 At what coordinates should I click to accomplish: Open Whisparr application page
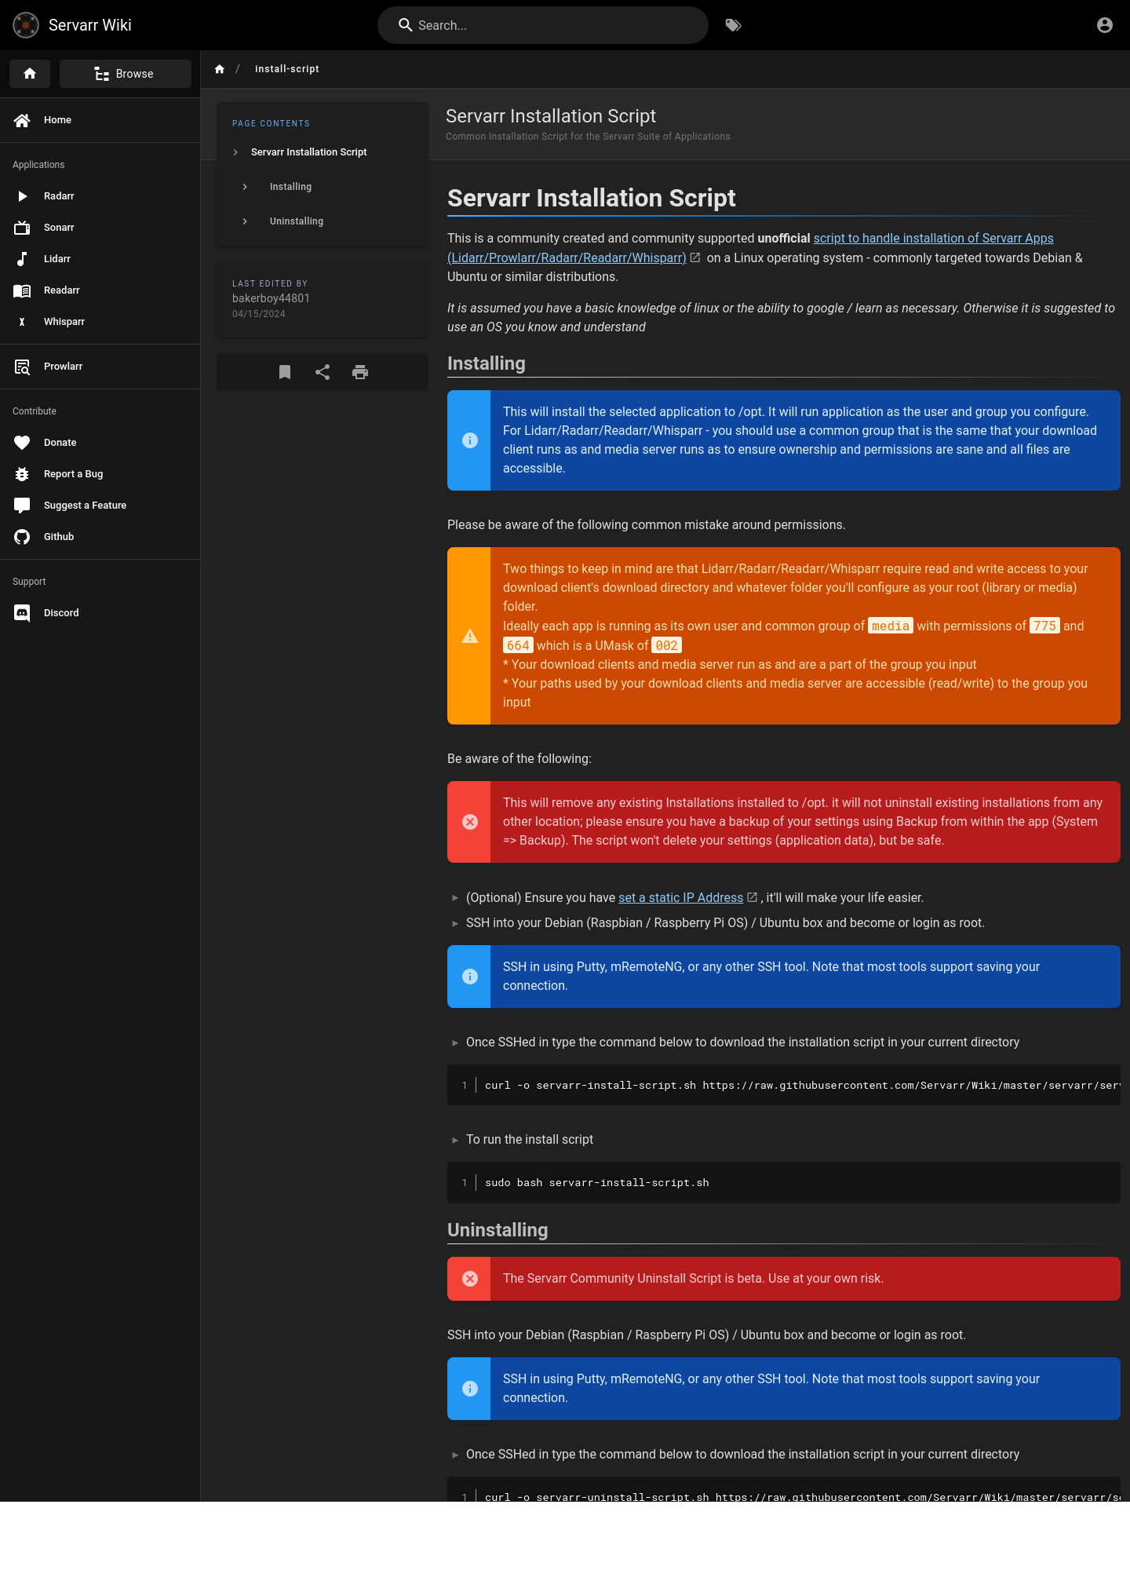coord(100,322)
